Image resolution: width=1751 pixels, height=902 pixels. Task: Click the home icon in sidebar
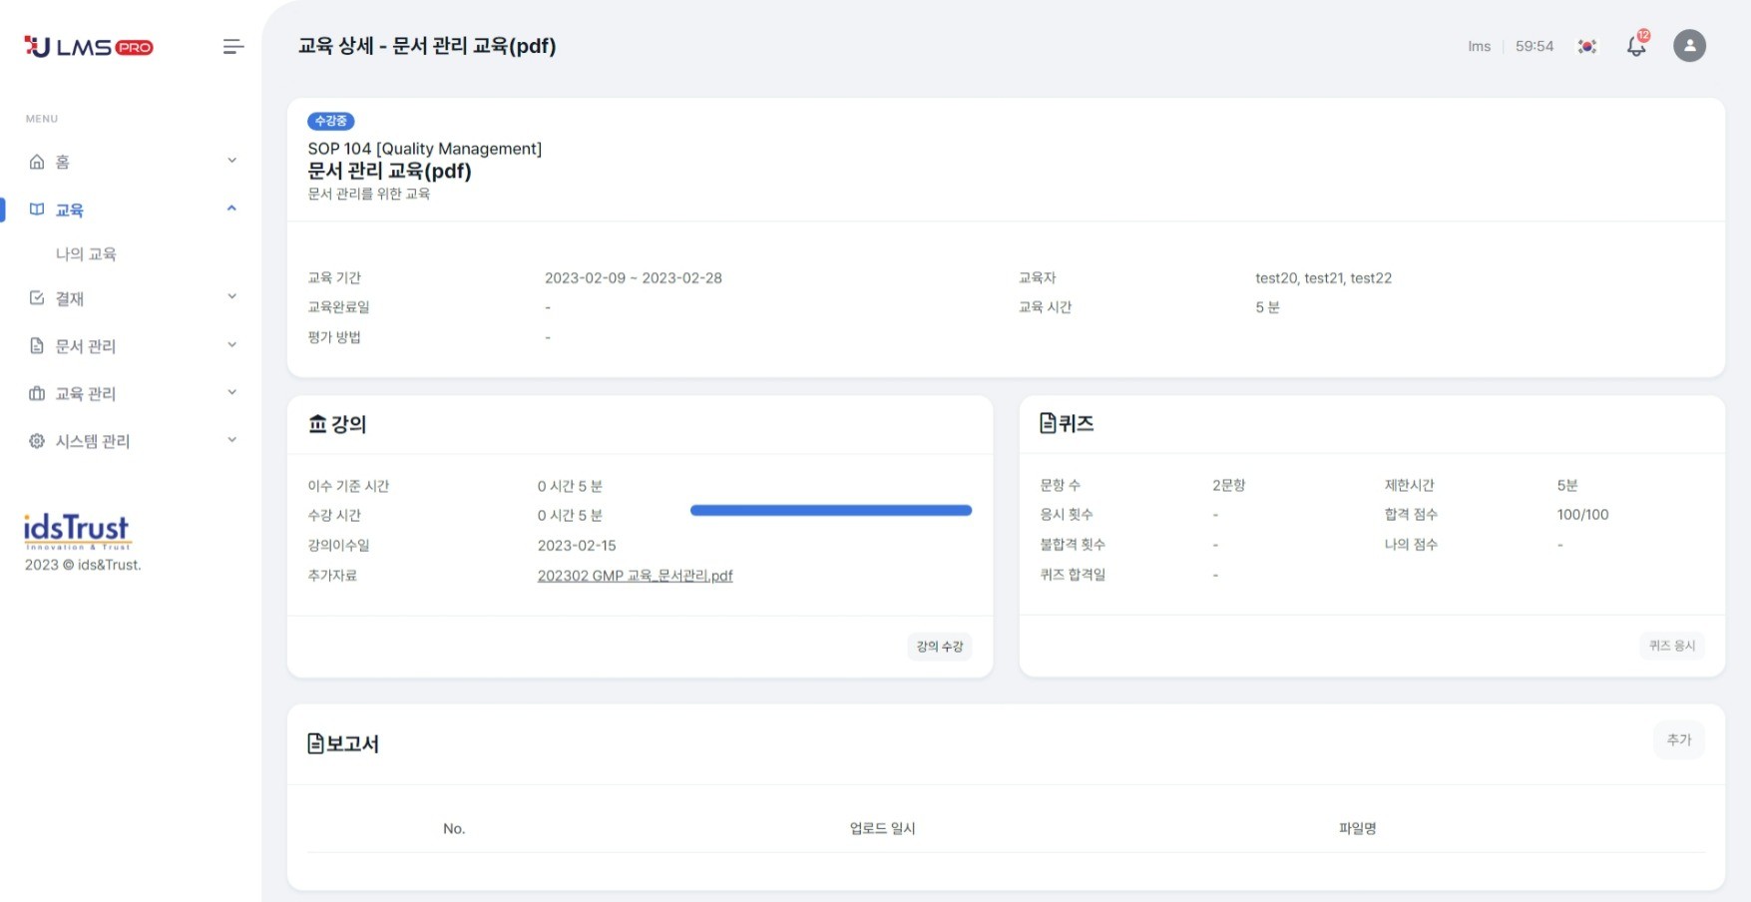[x=37, y=162]
